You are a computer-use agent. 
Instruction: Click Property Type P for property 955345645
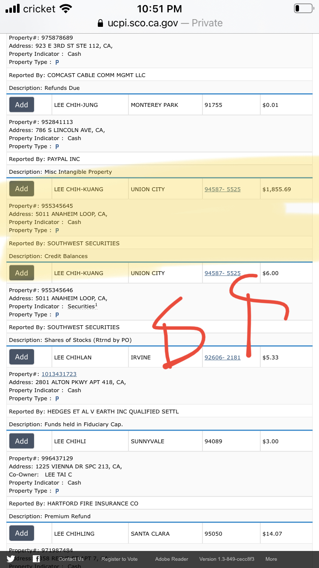57,230
